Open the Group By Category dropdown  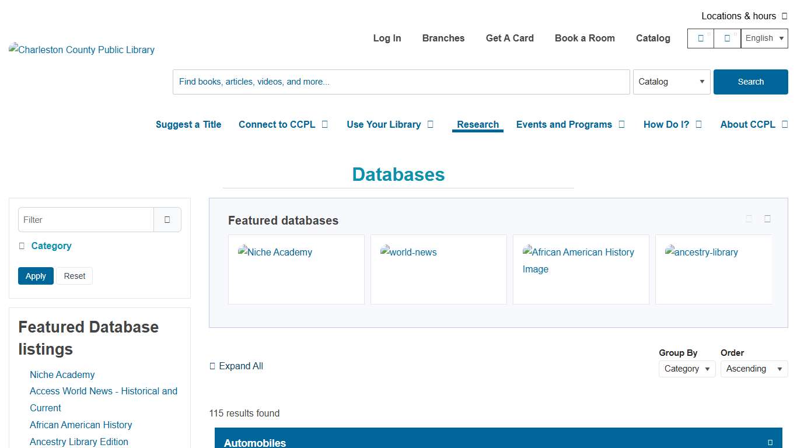(687, 369)
